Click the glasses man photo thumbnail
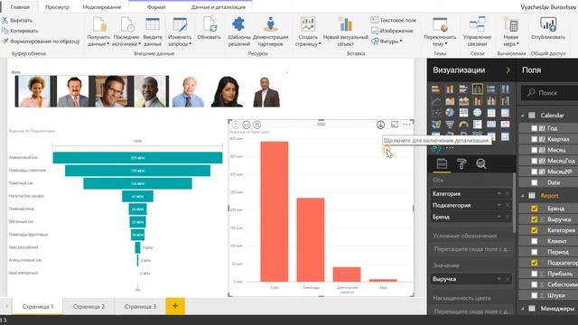 point(112,91)
